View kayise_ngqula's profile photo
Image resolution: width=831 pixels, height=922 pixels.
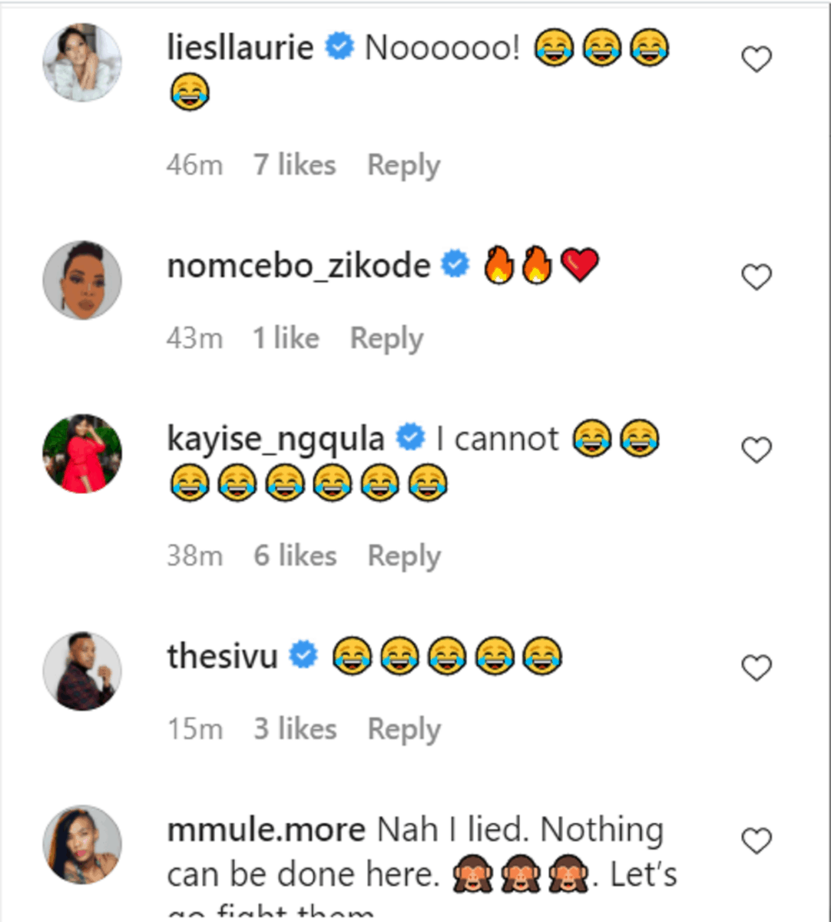click(82, 453)
